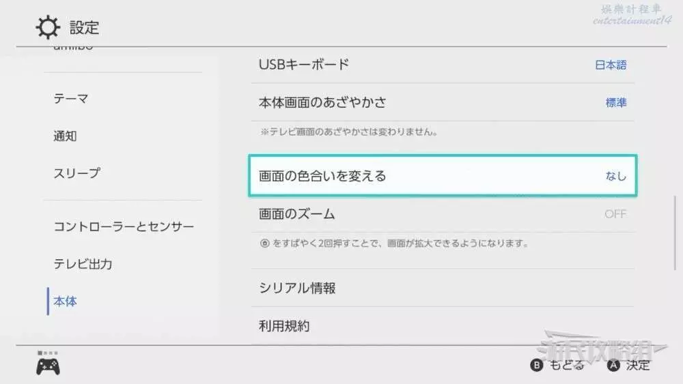Go to スリープ settings

click(76, 173)
